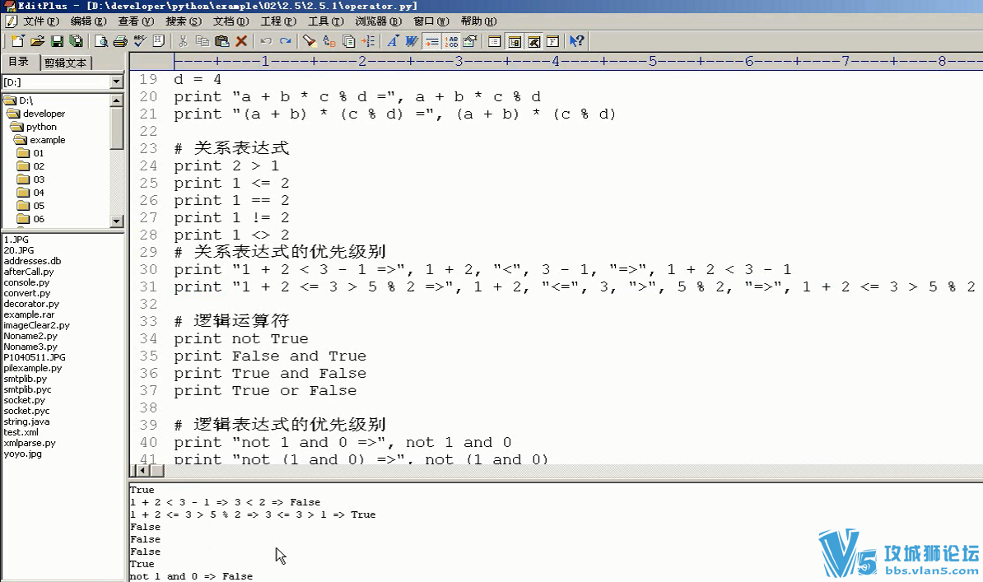Click folder tree scroll down arrow
Image resolution: width=983 pixels, height=582 pixels.
[117, 221]
